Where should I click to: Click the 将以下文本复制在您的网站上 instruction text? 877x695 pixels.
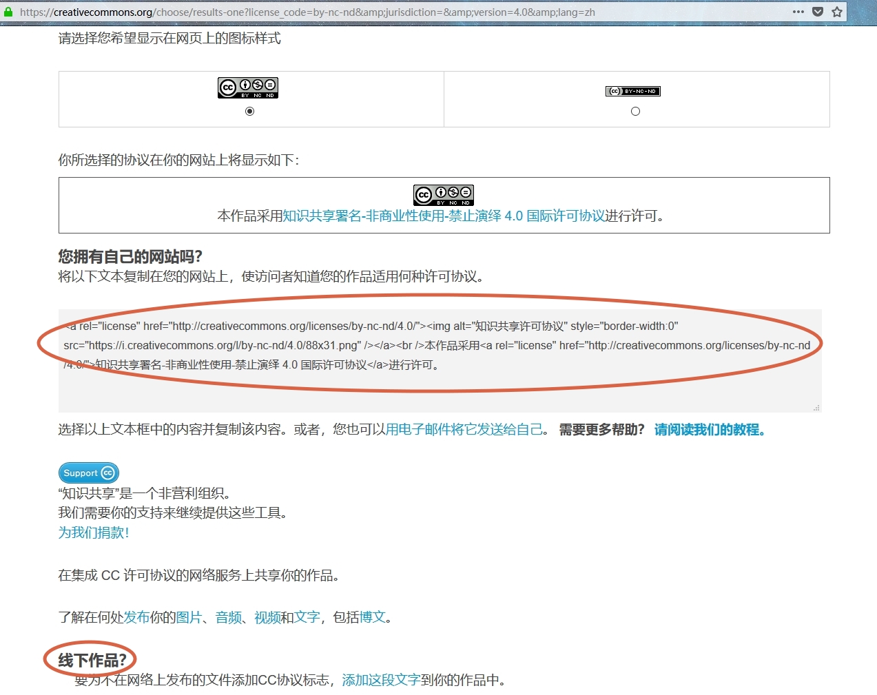click(271, 277)
